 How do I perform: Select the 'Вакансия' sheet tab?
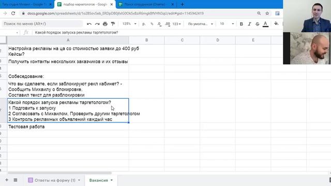[x=98, y=180]
